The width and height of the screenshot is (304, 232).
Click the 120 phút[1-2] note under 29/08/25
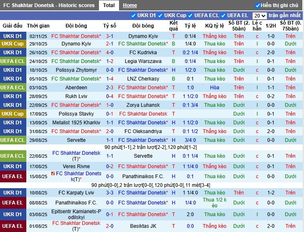tap(182, 147)
